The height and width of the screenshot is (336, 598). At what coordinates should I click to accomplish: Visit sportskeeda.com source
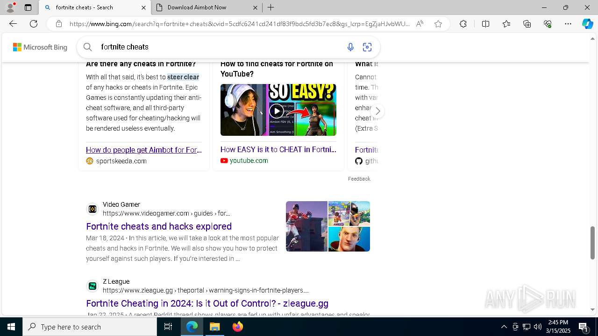pos(121,161)
